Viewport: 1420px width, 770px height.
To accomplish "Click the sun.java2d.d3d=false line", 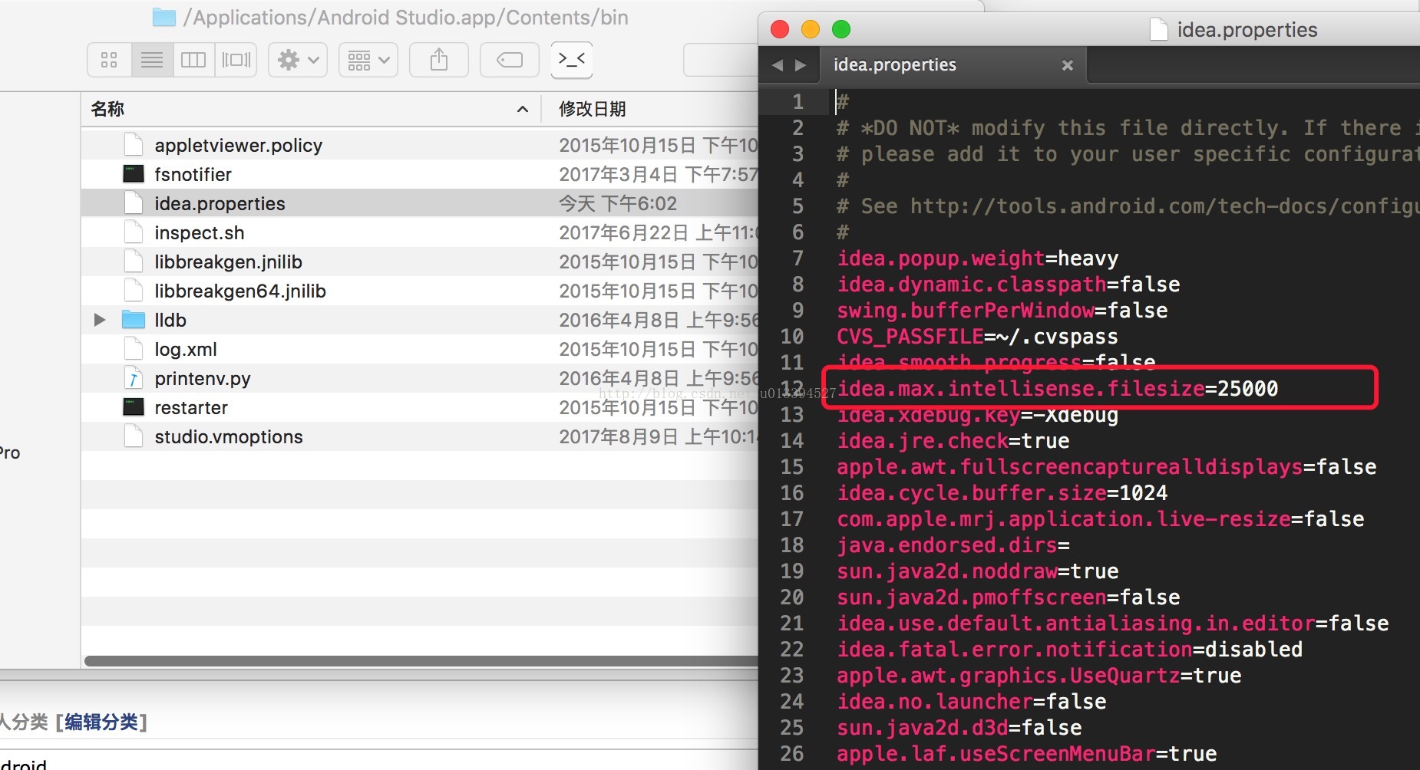I will click(959, 728).
